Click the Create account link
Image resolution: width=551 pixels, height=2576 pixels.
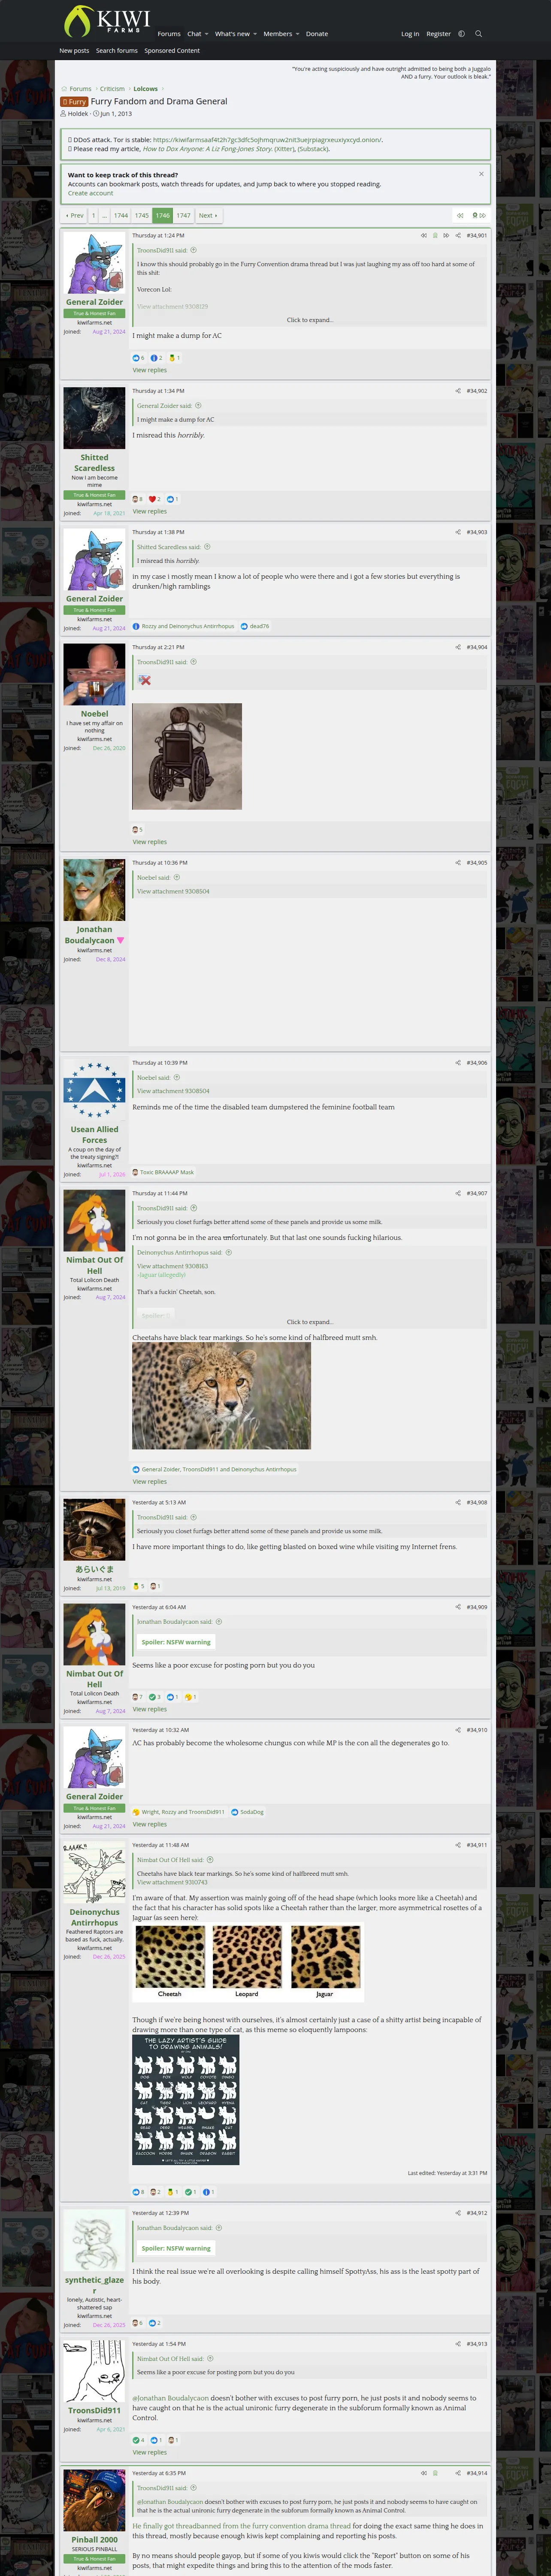click(x=90, y=193)
